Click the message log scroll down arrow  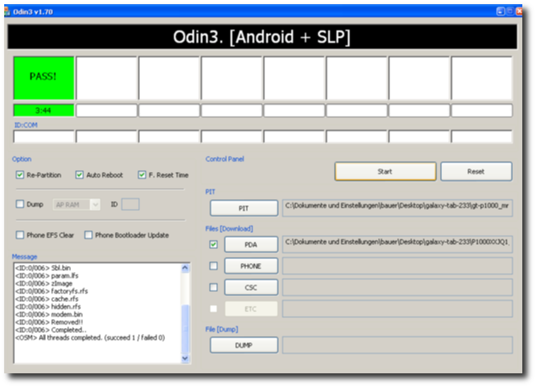pyautogui.click(x=185, y=358)
